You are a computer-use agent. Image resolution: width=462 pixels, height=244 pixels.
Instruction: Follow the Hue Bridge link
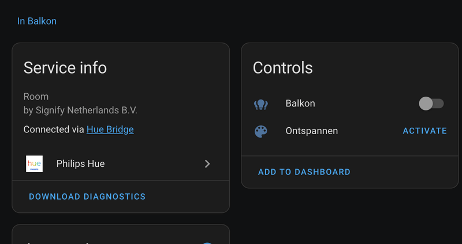[x=110, y=130]
